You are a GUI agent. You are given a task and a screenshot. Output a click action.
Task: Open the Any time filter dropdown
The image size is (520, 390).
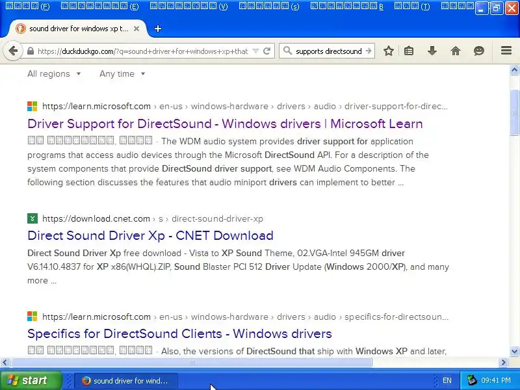click(x=122, y=73)
